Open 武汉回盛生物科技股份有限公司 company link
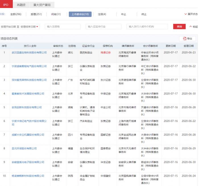199x186 pixels. pos(29,53)
